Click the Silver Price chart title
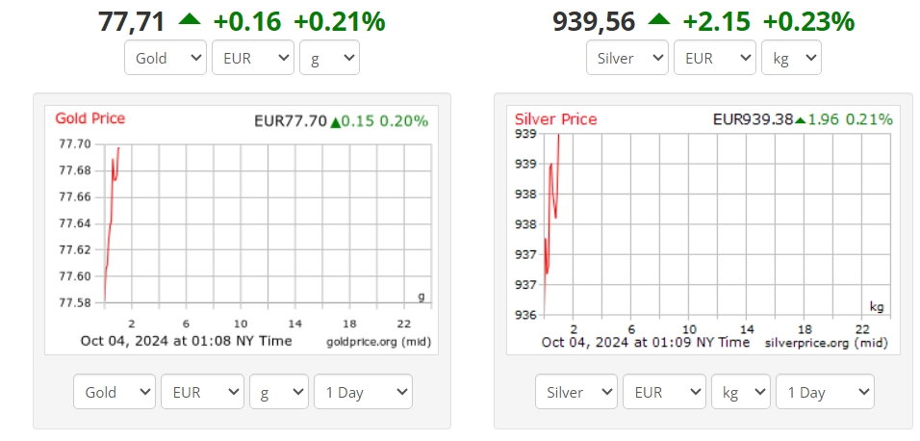 click(555, 119)
